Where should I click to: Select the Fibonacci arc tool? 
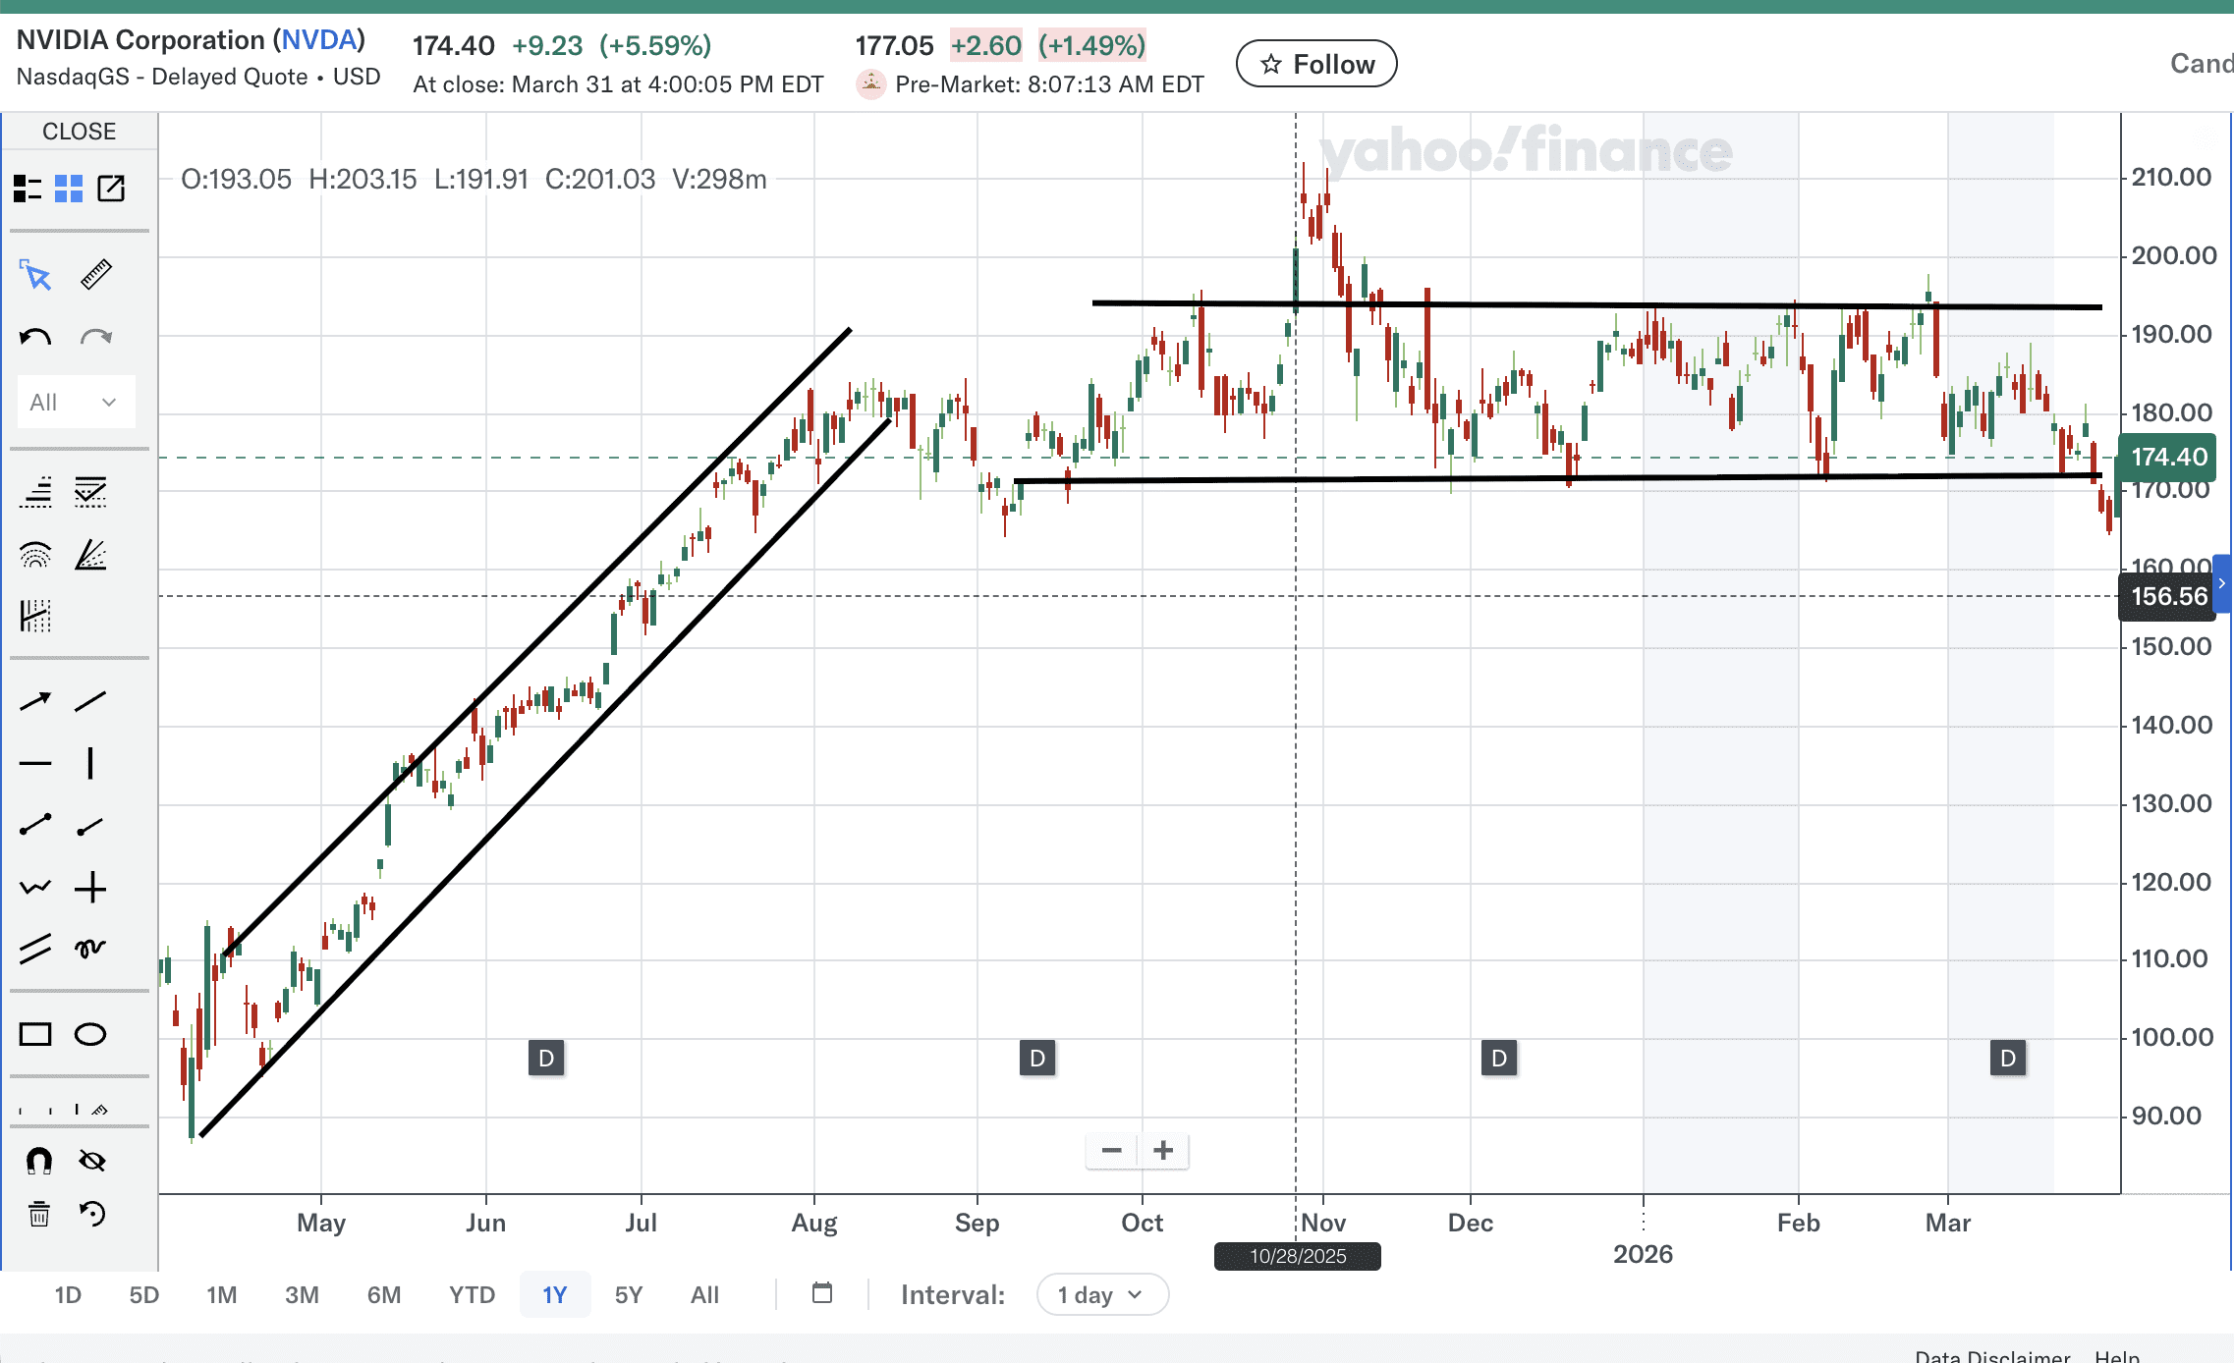pos(35,556)
